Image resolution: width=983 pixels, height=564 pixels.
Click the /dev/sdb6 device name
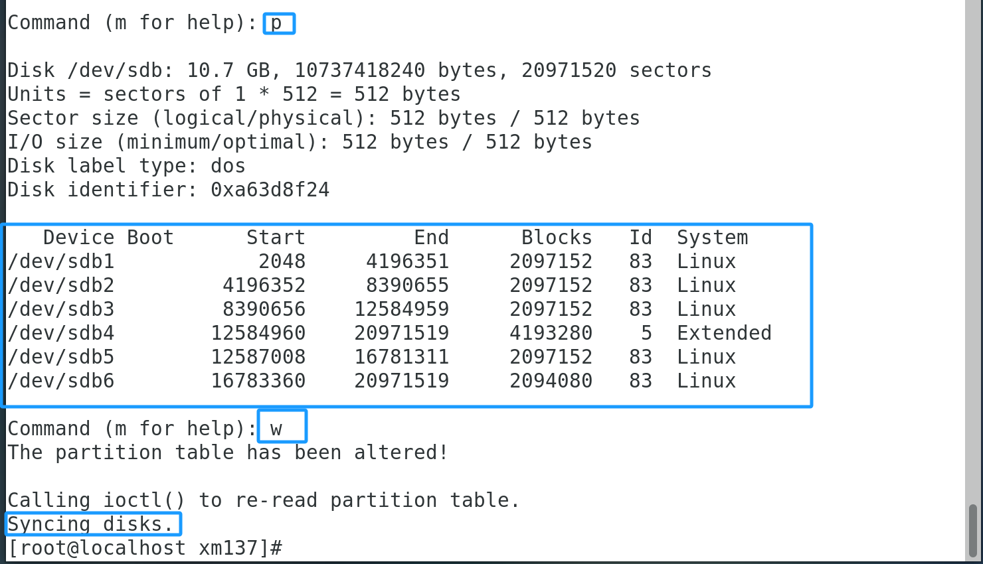[61, 381]
